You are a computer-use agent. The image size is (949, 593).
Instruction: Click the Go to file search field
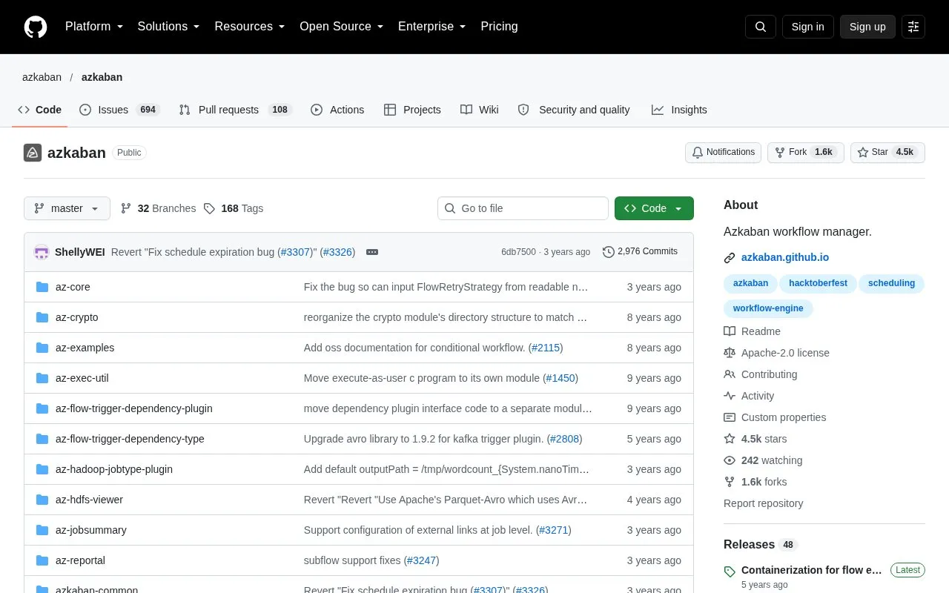coord(523,208)
